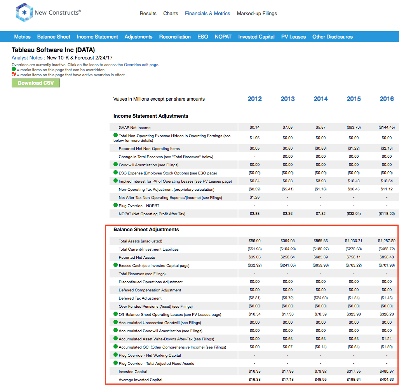Open override icon next to ESO Expense
Screen dimensions: 399x387
tap(115, 173)
